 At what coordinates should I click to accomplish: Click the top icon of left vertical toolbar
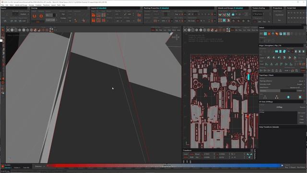(3, 30)
